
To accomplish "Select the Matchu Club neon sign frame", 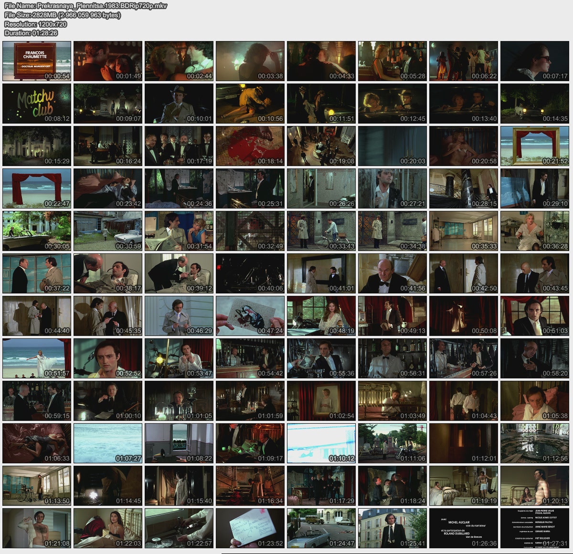I will click(37, 104).
